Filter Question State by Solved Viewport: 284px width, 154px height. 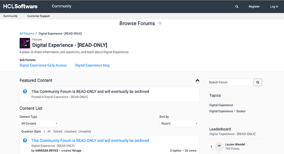(x=58, y=131)
